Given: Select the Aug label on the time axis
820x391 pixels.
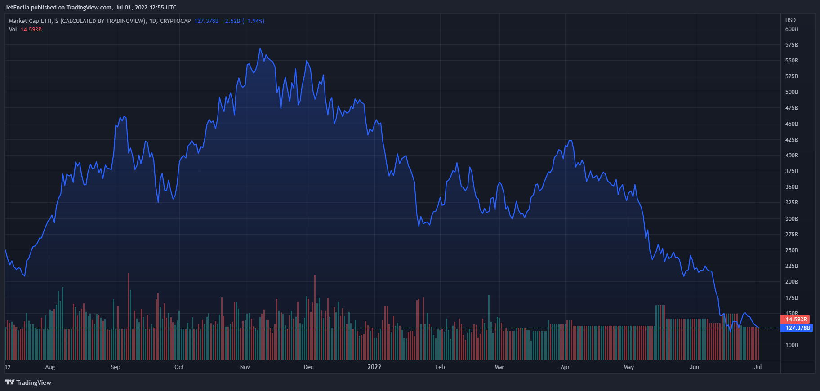Looking at the screenshot, I should [50, 367].
